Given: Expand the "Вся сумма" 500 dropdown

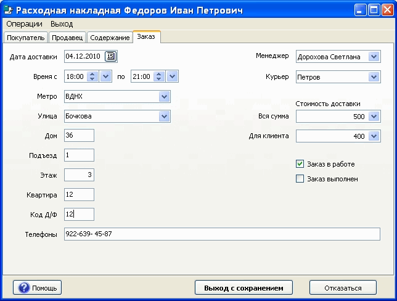Looking at the screenshot, I should tap(374, 117).
